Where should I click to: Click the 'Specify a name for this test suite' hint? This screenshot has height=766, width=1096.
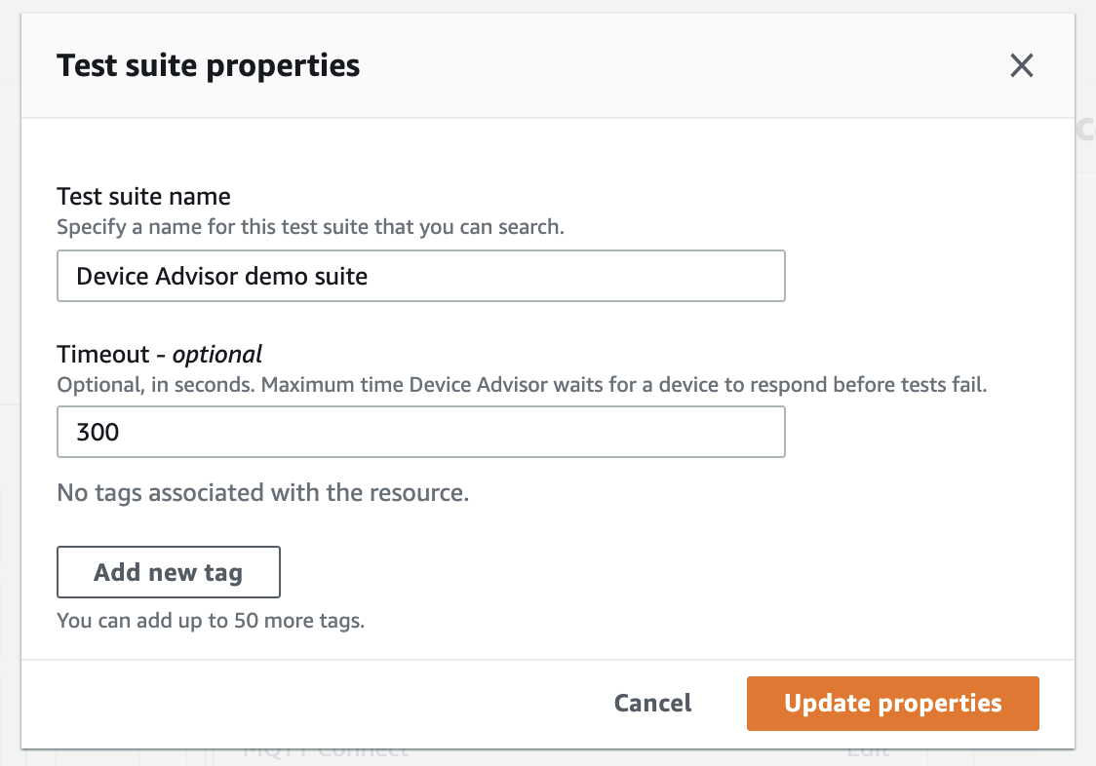[310, 227]
